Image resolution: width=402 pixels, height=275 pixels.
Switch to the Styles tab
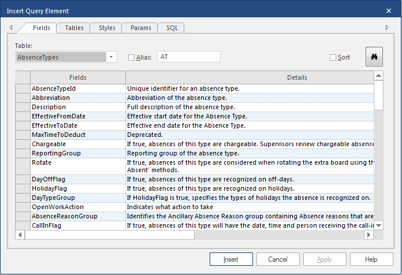(107, 28)
